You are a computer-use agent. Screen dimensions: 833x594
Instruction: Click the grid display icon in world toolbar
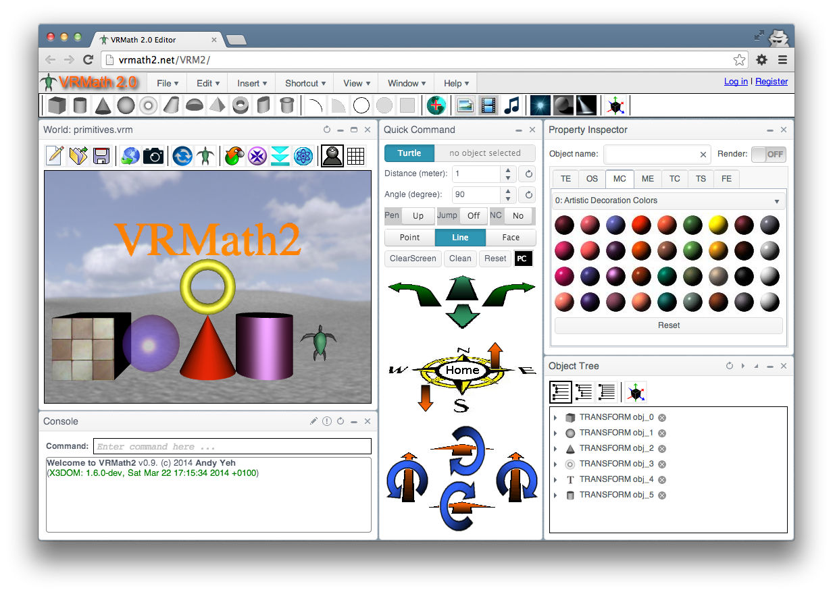click(355, 156)
